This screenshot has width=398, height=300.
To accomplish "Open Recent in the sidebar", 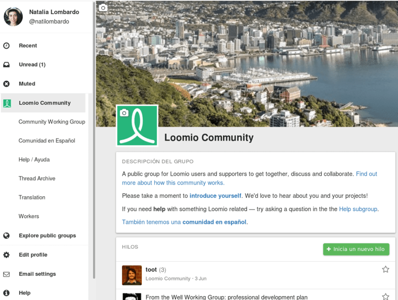I will coord(28,46).
